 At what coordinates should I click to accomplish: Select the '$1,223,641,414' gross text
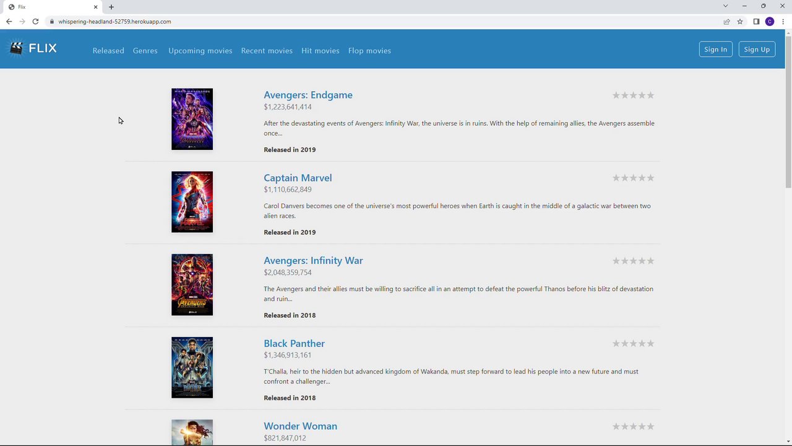(x=288, y=107)
